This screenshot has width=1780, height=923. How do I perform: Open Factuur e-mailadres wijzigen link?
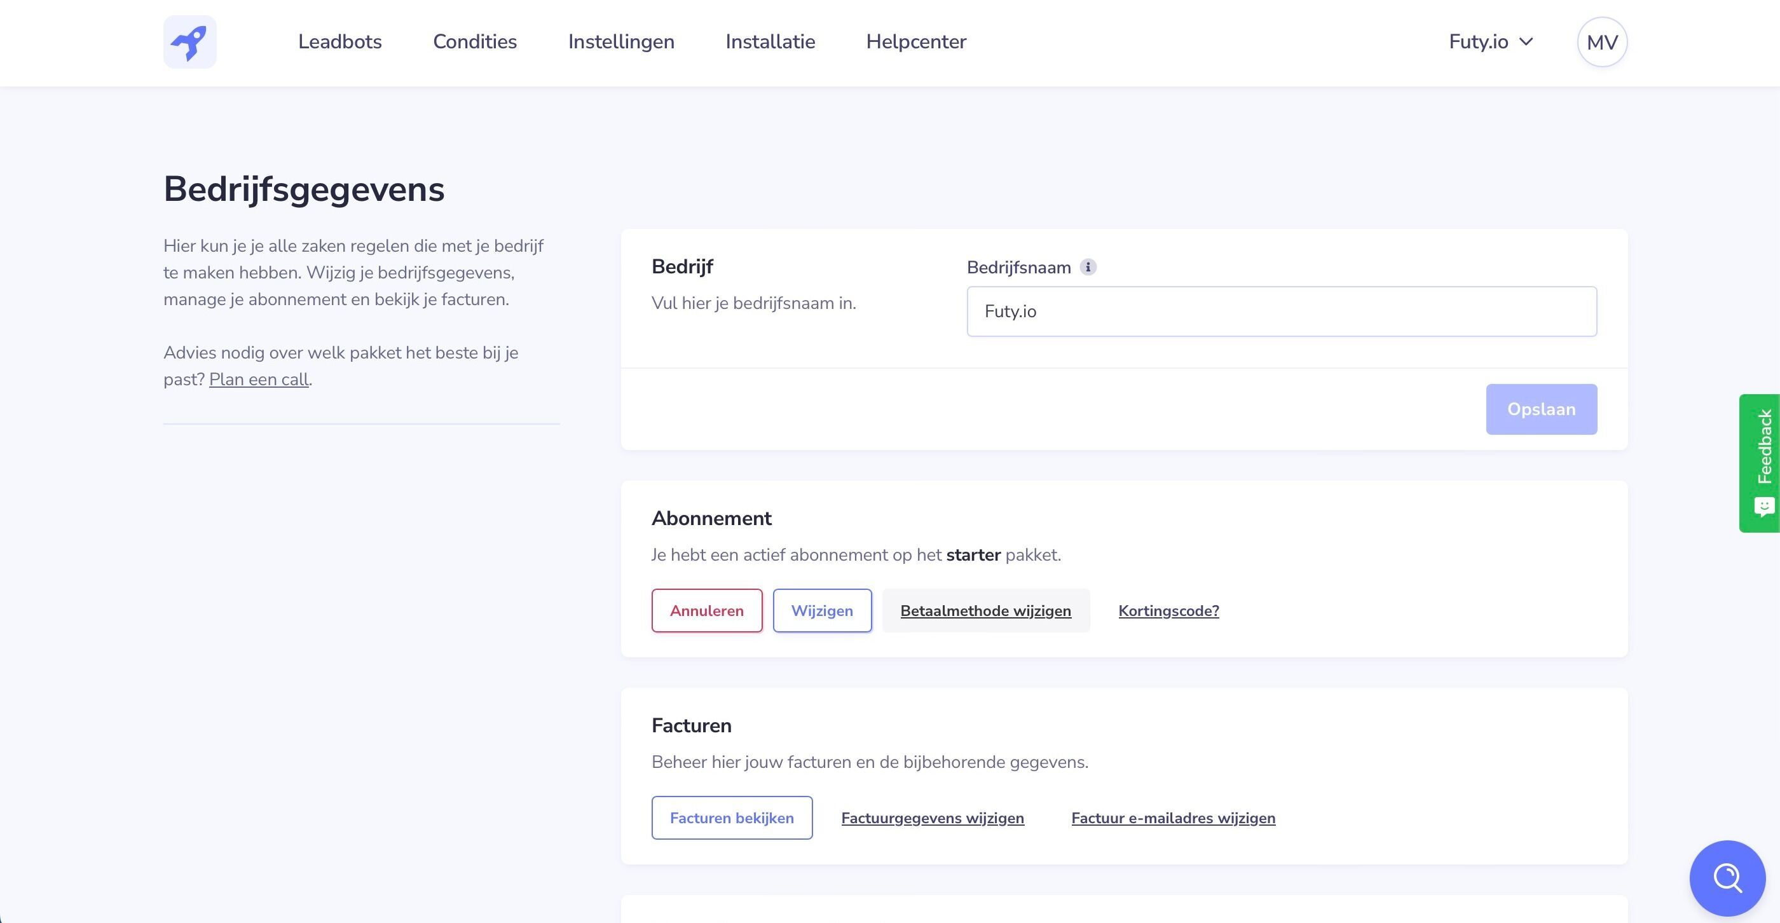pyautogui.click(x=1174, y=818)
